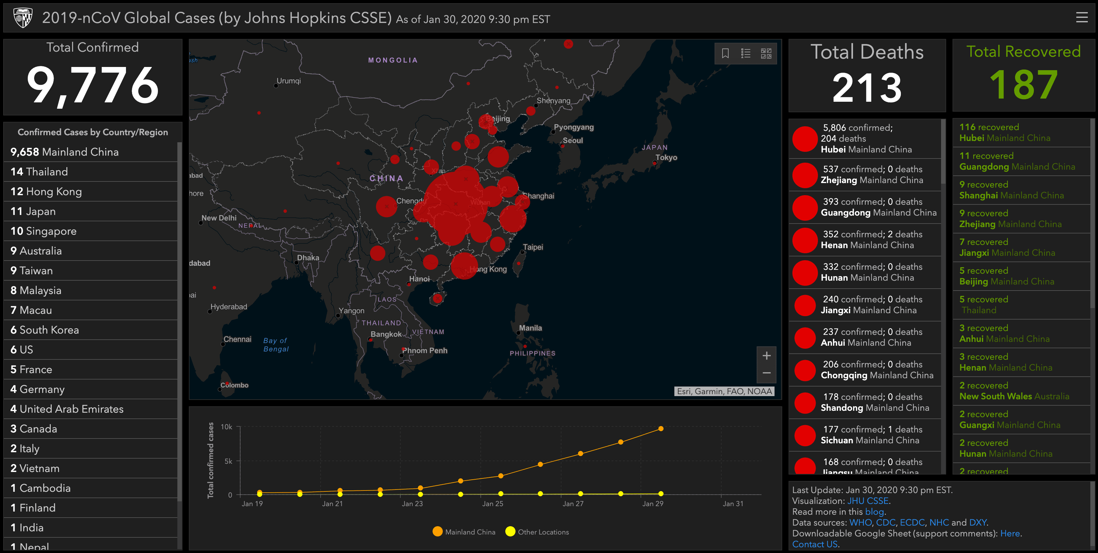Click the recovered list scrollbar
Image resolution: width=1098 pixels, height=553 pixels.
point(1093,213)
